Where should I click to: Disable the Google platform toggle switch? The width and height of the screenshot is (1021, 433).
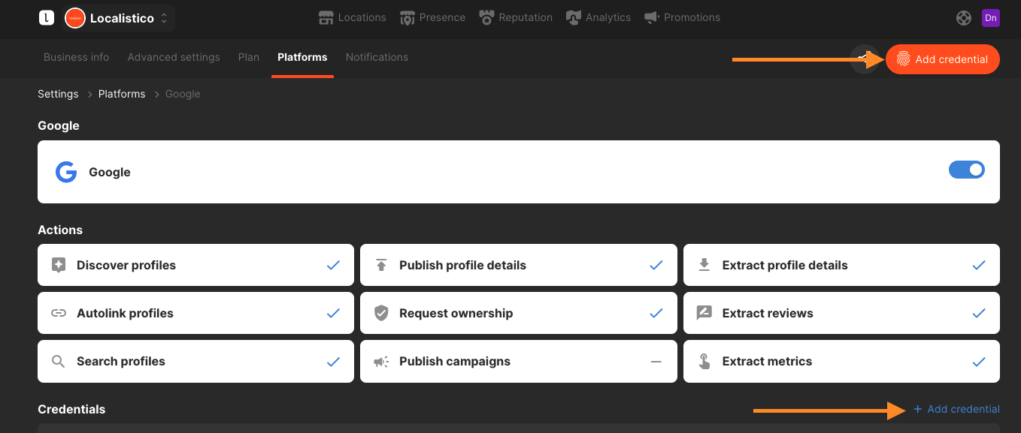click(967, 170)
